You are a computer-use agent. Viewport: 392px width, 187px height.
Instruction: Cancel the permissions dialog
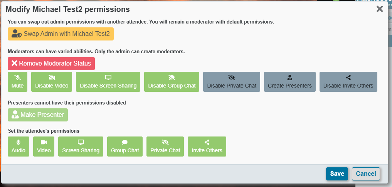pos(366,174)
